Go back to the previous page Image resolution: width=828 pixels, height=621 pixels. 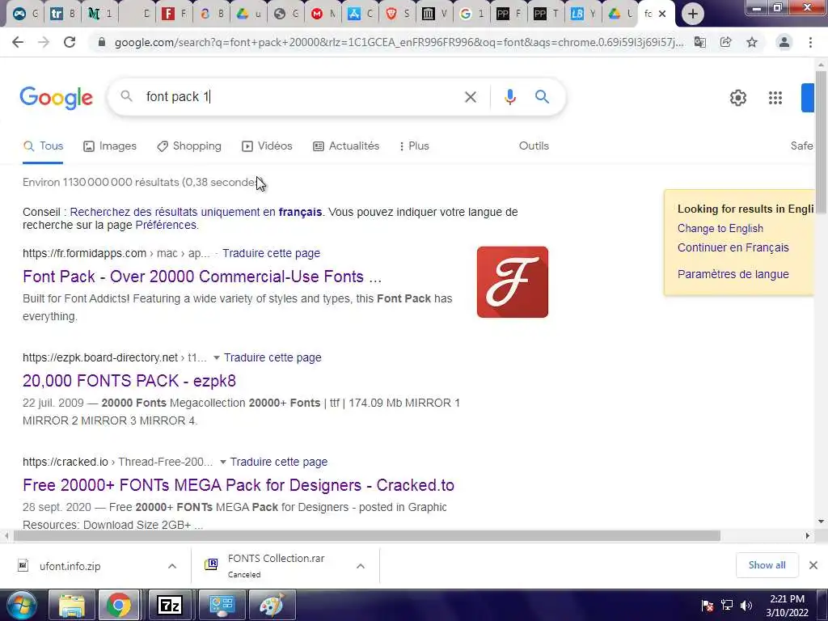(18, 42)
